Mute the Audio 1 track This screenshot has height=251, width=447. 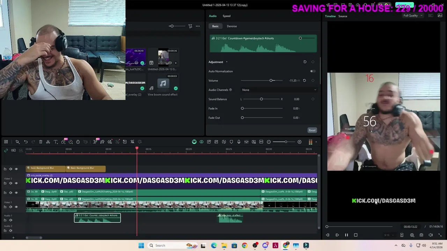point(10,220)
